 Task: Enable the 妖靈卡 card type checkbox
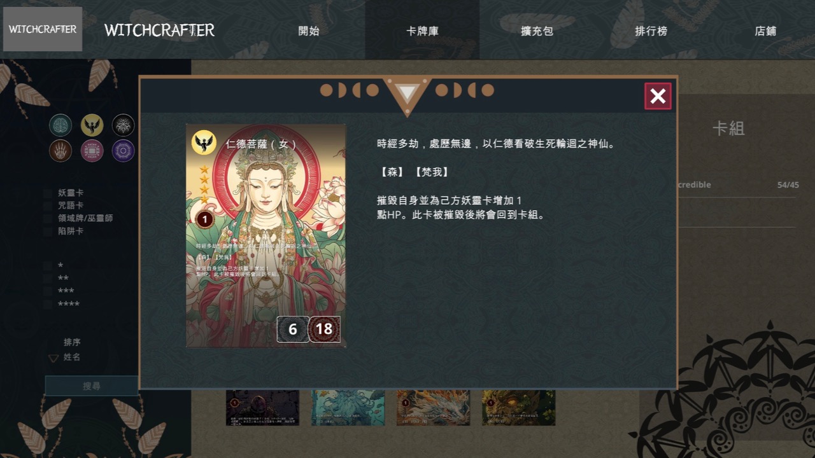[x=48, y=193]
